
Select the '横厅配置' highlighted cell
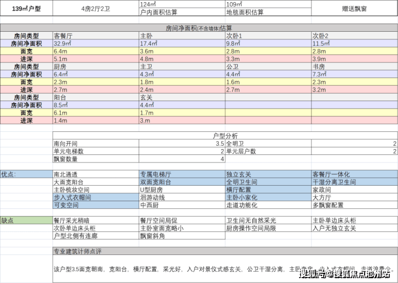[x=268, y=189]
